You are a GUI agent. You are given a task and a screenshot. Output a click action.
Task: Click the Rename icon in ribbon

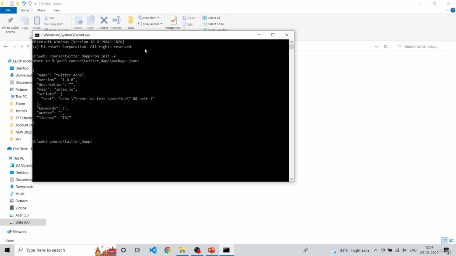tap(116, 20)
